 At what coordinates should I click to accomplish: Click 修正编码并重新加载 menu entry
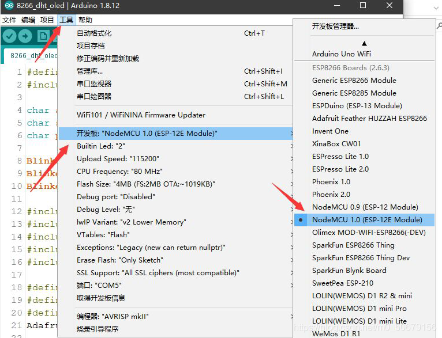pos(176,59)
